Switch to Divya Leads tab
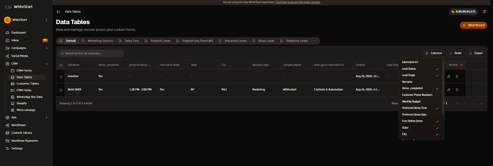This screenshot has width=493, height=166. click(x=264, y=41)
